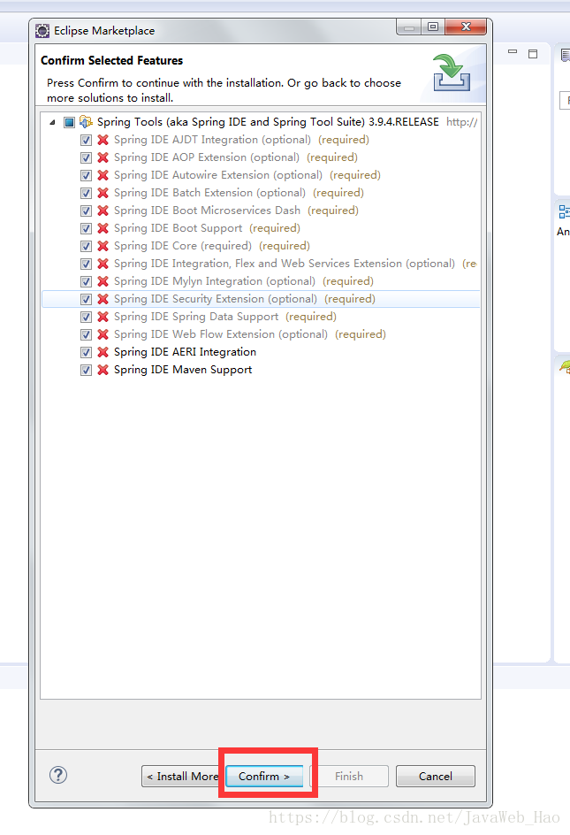Uncheck Spring IDE Maven Support checkbox

(86, 370)
